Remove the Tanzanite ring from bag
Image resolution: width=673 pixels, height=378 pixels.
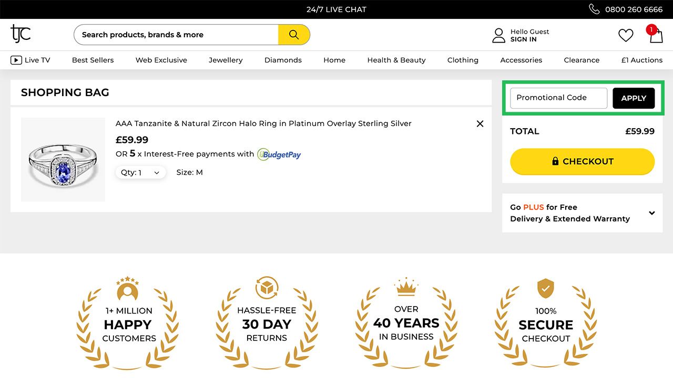coord(480,123)
